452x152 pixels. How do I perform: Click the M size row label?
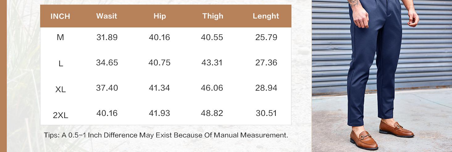(x=60, y=38)
